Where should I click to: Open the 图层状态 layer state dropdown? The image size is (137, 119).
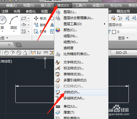pos(123,25)
